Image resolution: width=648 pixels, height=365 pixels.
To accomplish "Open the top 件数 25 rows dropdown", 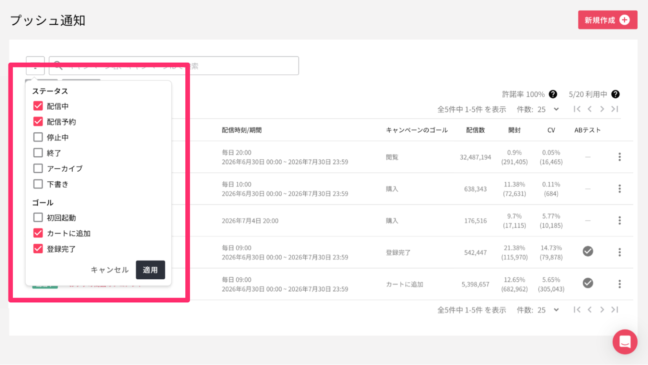I will [x=548, y=109].
